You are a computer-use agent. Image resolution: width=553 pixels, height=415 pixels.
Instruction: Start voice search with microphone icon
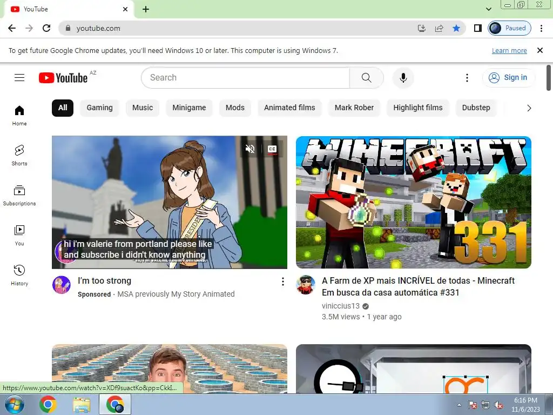click(403, 78)
